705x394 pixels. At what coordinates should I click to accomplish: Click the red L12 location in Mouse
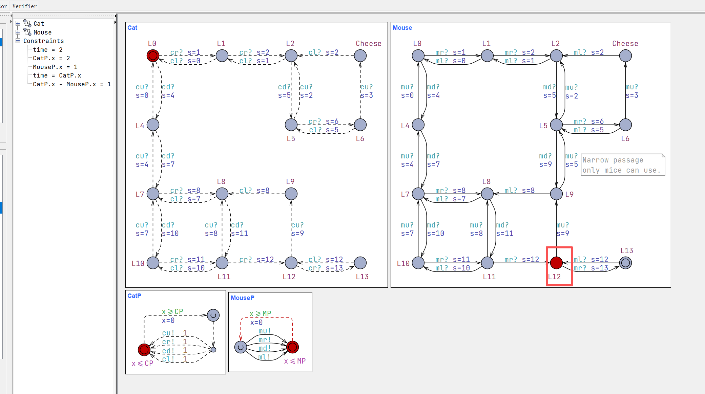tap(556, 263)
